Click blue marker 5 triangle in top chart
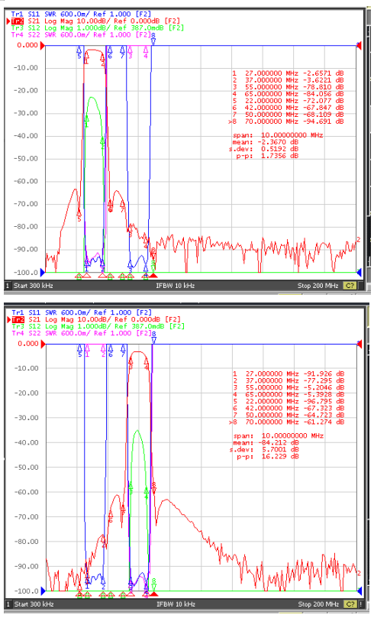Screen dimensions: 374x618 pos(79,49)
